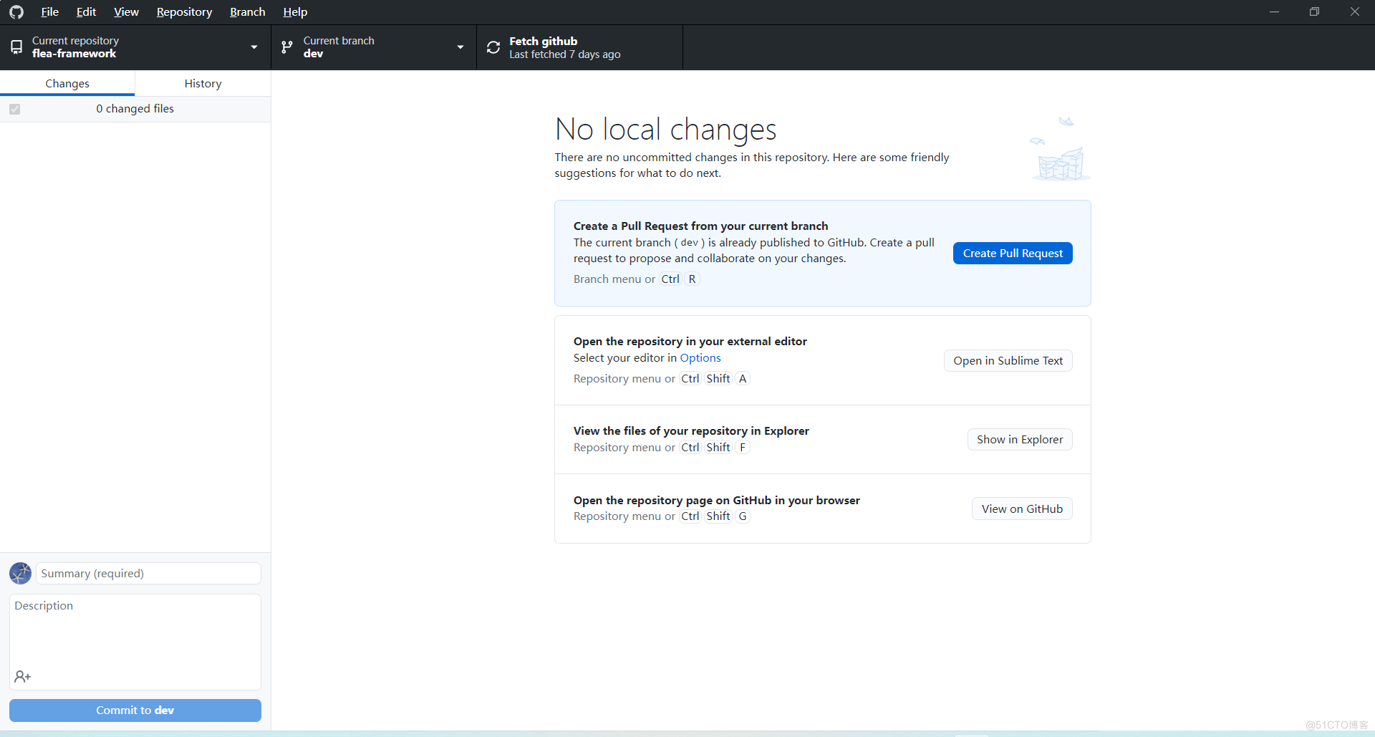Click the sync arrows icon for Fetch github
The width and height of the screenshot is (1375, 737).
(493, 47)
